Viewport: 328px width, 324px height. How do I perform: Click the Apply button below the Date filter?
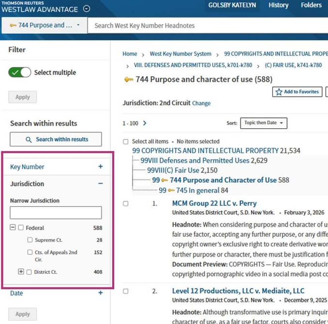point(23,314)
